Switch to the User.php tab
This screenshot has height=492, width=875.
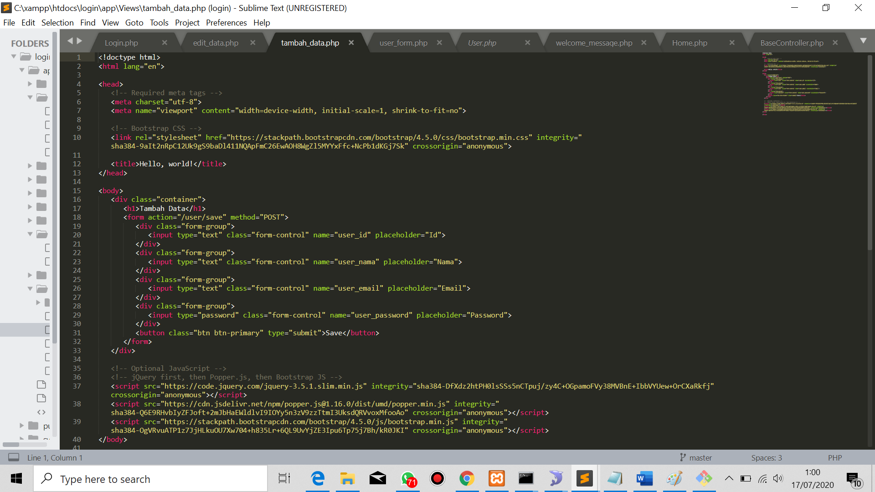click(x=482, y=43)
